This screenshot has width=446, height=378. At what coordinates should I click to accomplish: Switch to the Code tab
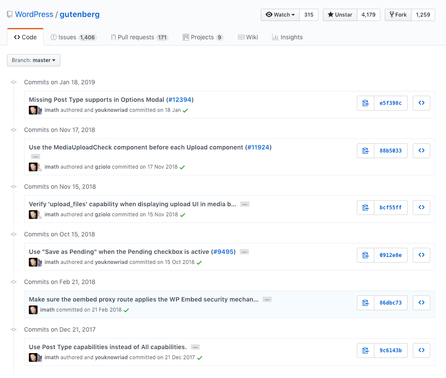coord(25,37)
